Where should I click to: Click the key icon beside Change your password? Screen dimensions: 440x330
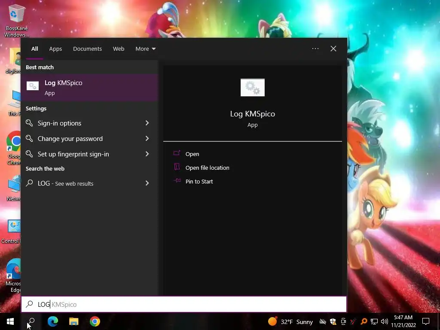coord(29,138)
